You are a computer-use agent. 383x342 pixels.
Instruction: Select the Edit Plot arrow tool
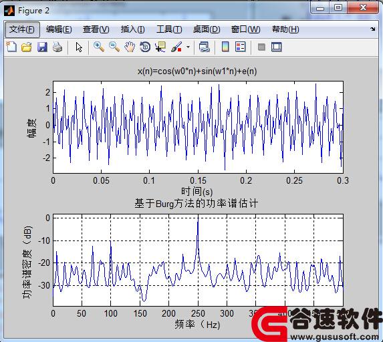point(79,47)
